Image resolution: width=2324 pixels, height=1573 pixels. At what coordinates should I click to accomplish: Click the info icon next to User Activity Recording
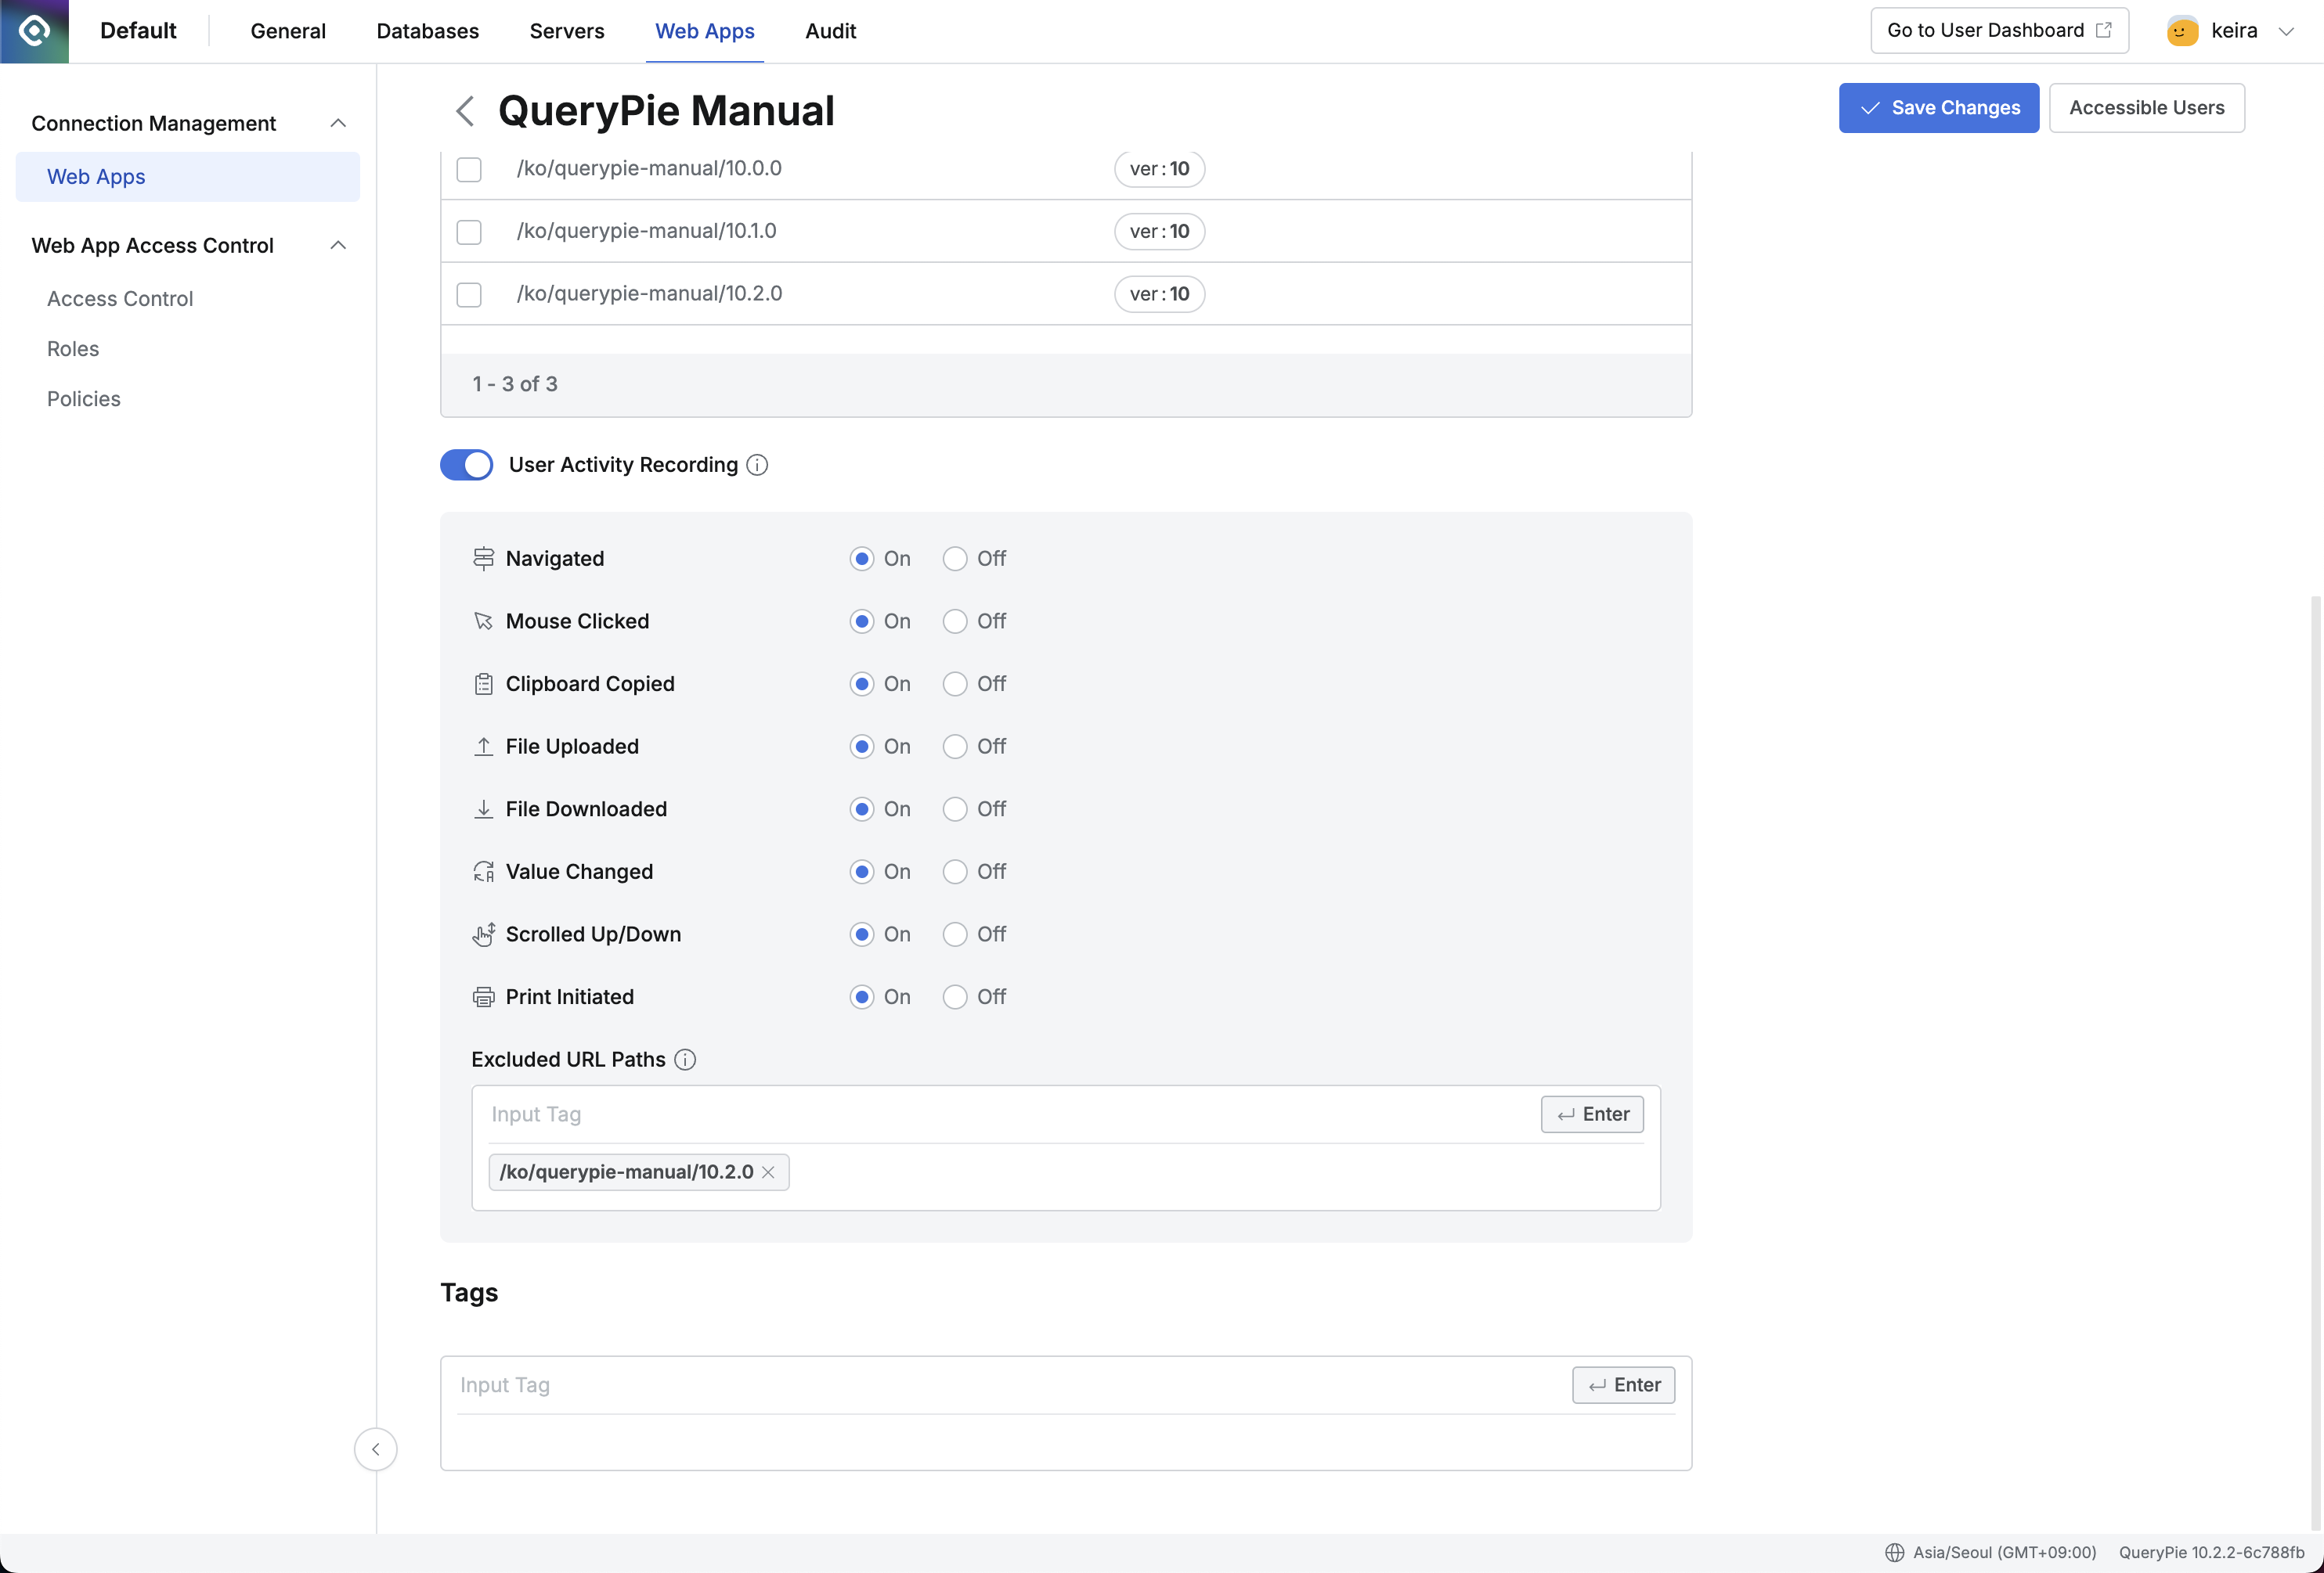pyautogui.click(x=757, y=465)
